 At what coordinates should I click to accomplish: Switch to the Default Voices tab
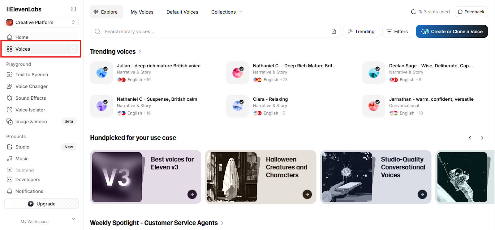(182, 12)
